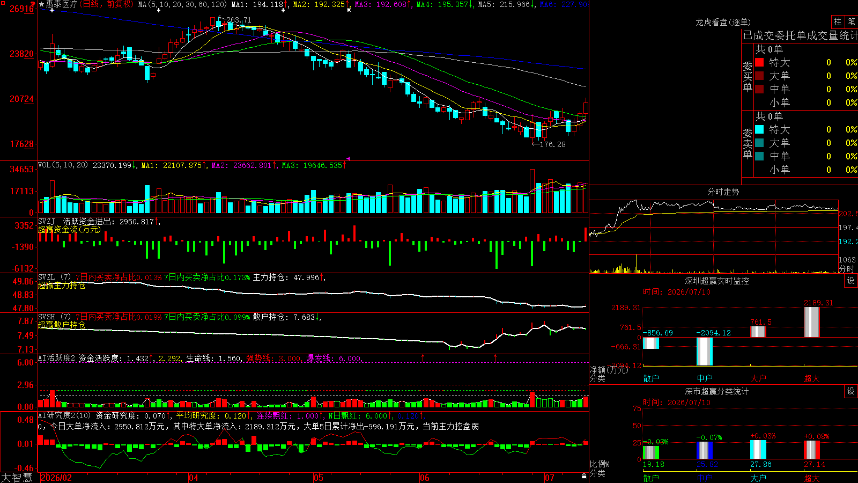This screenshot has width=858, height=483.
Task: Click the white plus marker below MA2 label
Action: click(283, 10)
